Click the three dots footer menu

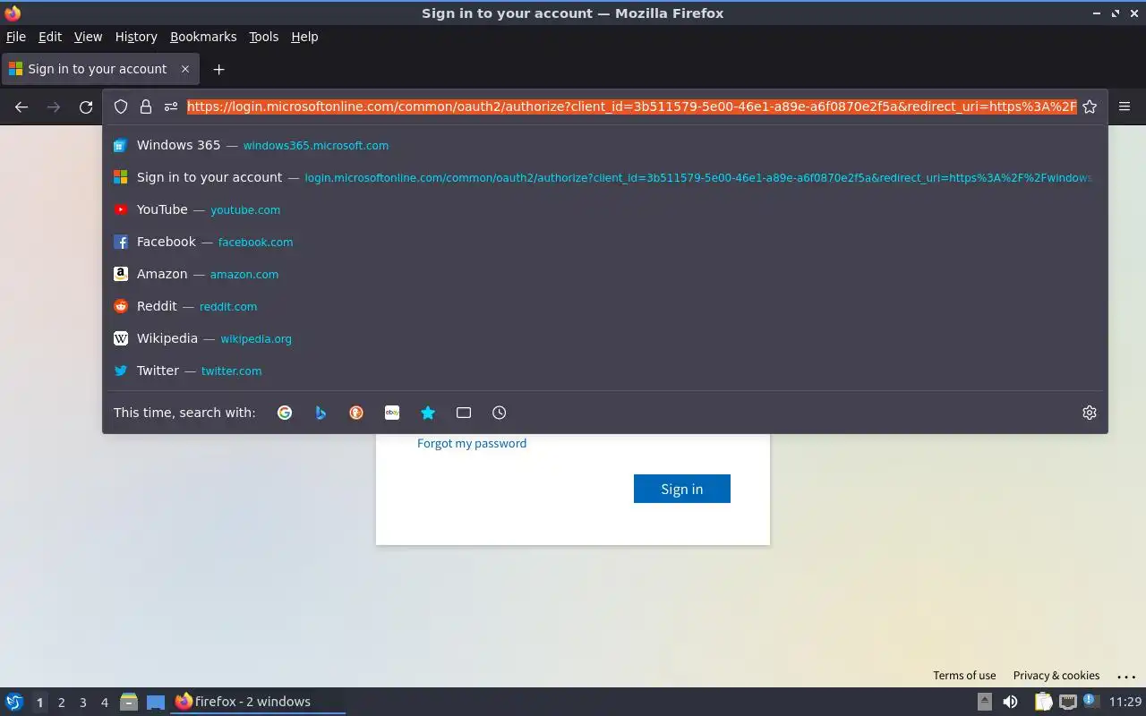[1126, 677]
